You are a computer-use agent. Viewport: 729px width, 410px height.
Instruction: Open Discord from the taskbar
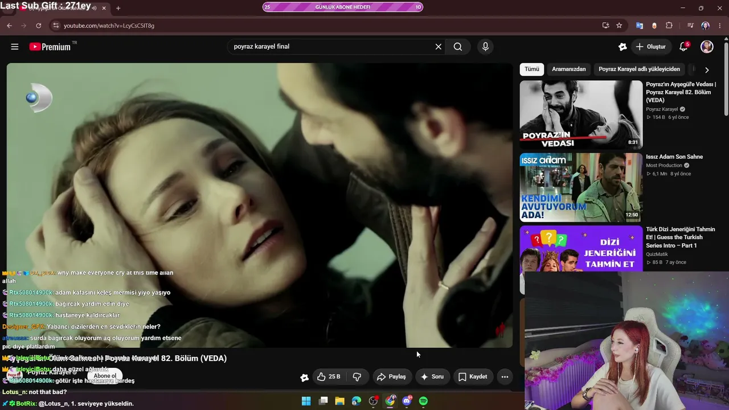407,401
